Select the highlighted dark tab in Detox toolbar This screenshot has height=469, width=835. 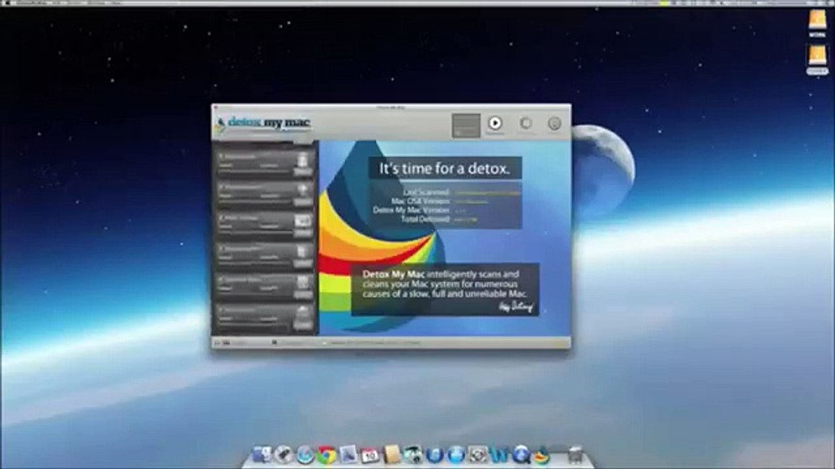click(466, 126)
